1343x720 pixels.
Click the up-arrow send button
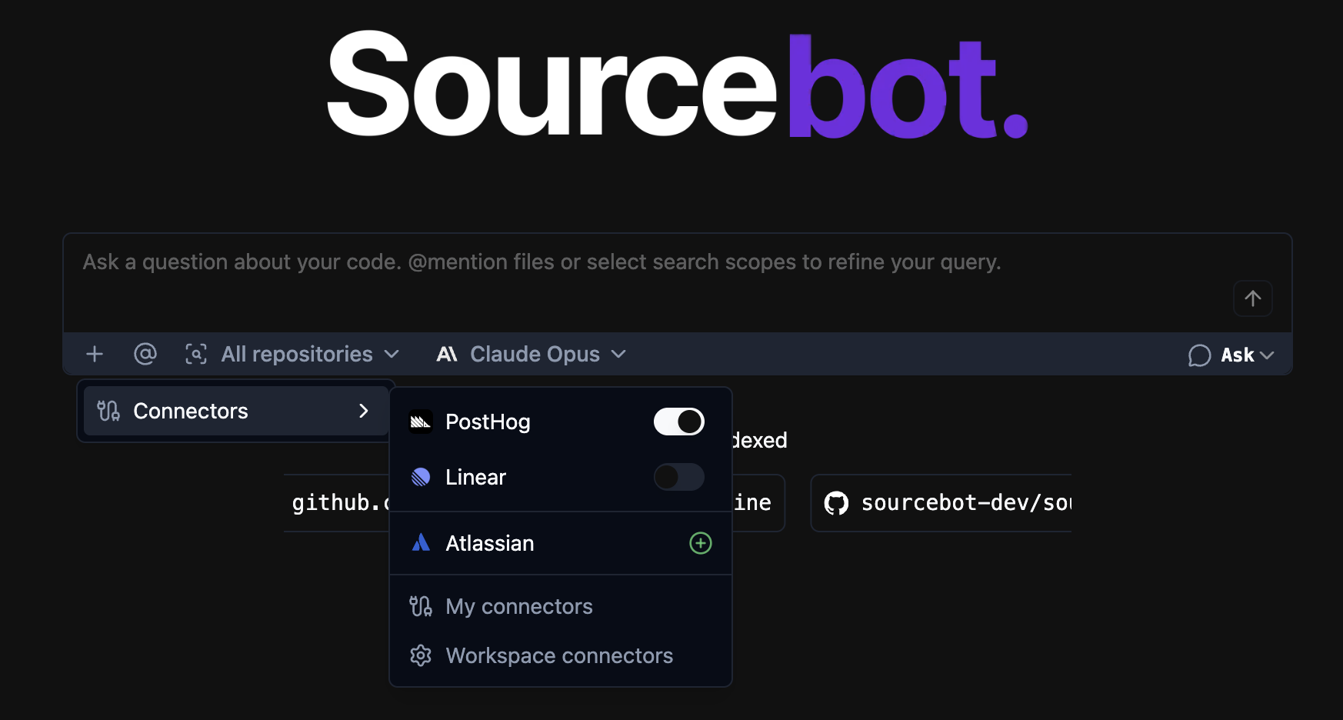click(x=1253, y=298)
